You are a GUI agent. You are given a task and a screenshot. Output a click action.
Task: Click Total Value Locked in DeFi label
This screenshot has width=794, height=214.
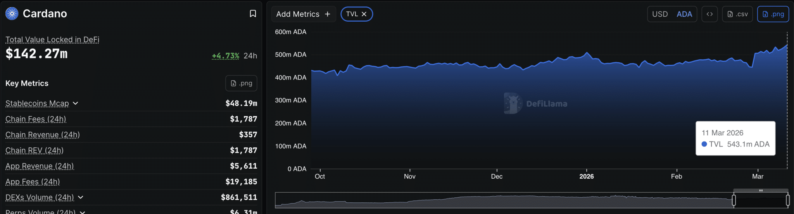52,40
